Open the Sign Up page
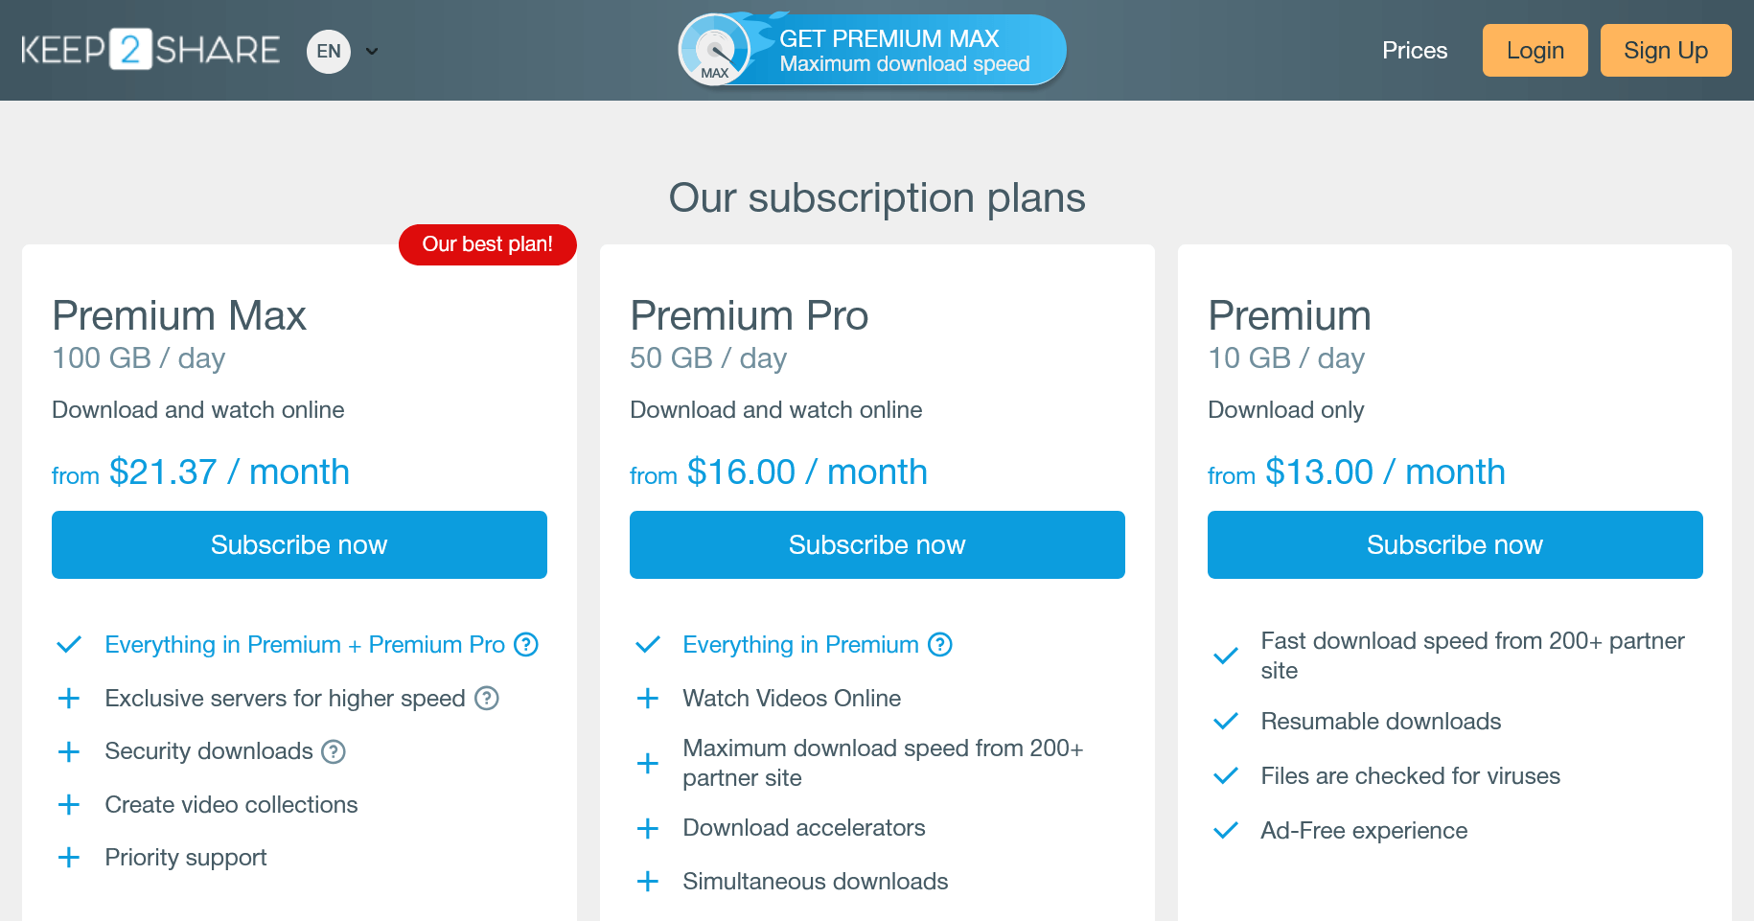Image resolution: width=1754 pixels, height=921 pixels. [1666, 50]
